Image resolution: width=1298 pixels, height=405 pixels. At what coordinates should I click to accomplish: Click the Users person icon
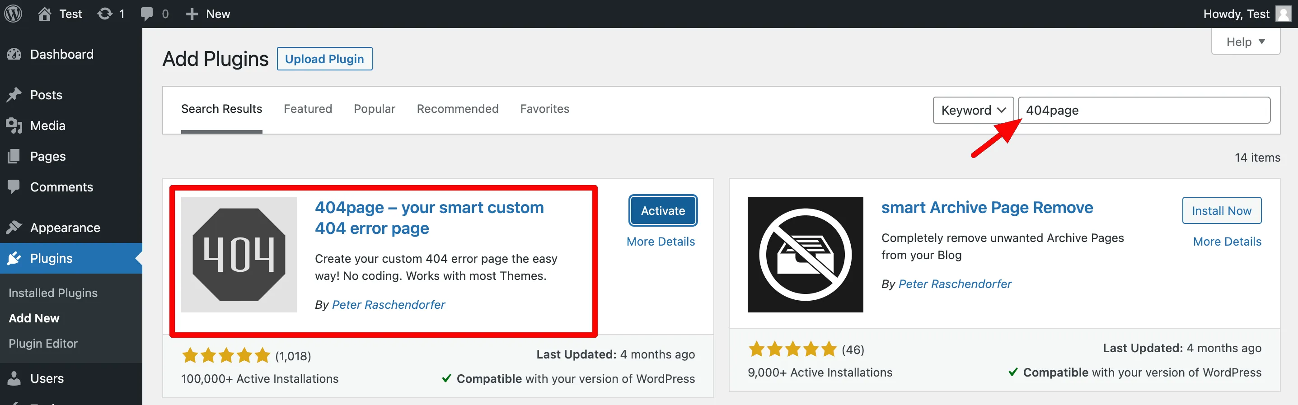[14, 378]
